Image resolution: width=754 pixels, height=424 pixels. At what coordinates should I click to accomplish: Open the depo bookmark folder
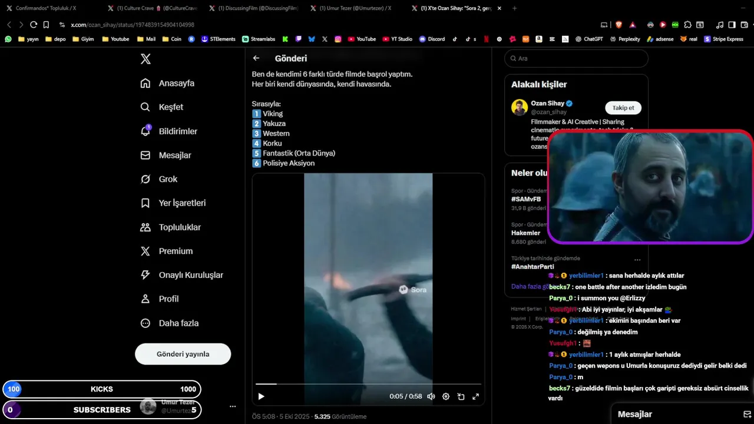point(55,39)
